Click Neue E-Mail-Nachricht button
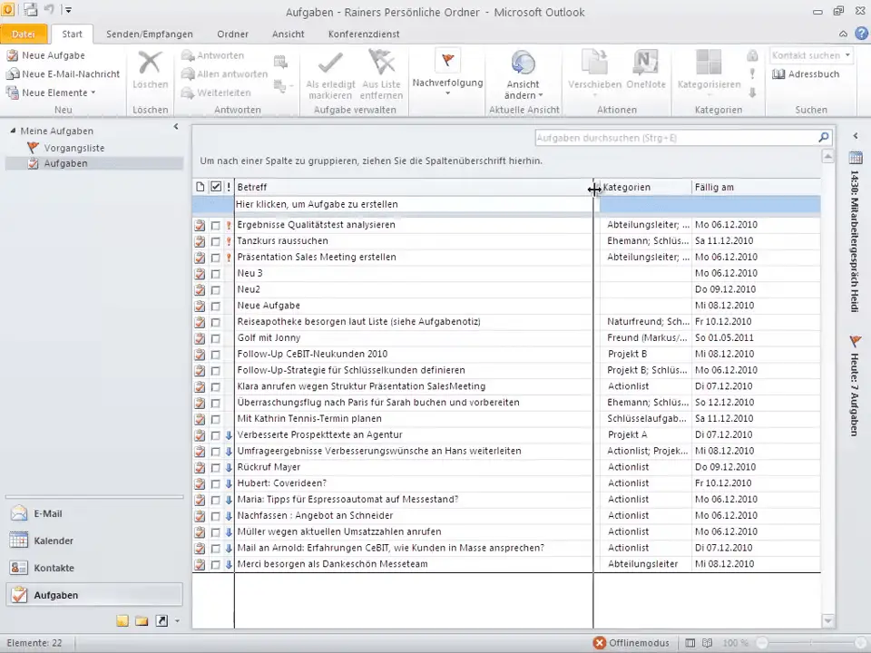Image resolution: width=871 pixels, height=653 pixels. point(63,74)
